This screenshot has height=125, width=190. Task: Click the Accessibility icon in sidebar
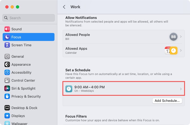[x=7, y=72]
